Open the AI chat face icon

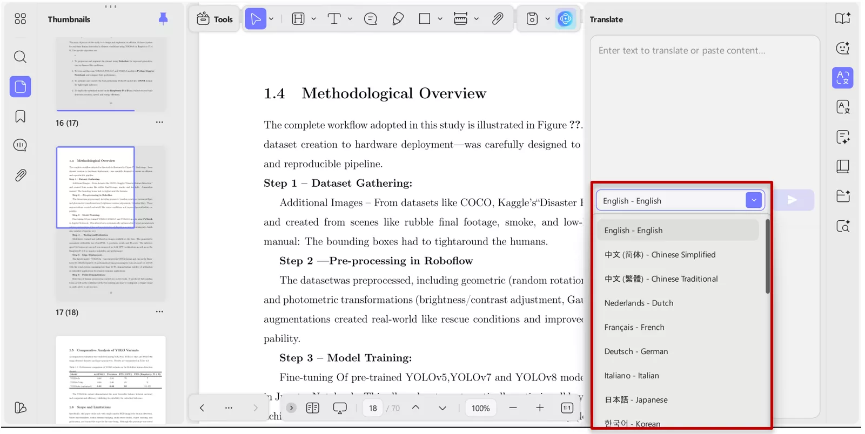[843, 48]
